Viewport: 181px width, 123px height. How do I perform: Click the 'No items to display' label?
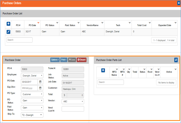click(166, 83)
